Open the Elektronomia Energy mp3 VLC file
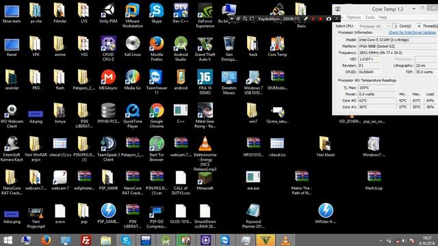The height and width of the screenshot is (246, 438). point(205,154)
